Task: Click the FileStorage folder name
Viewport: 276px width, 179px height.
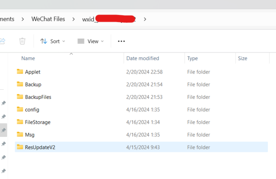Action: click(38, 122)
